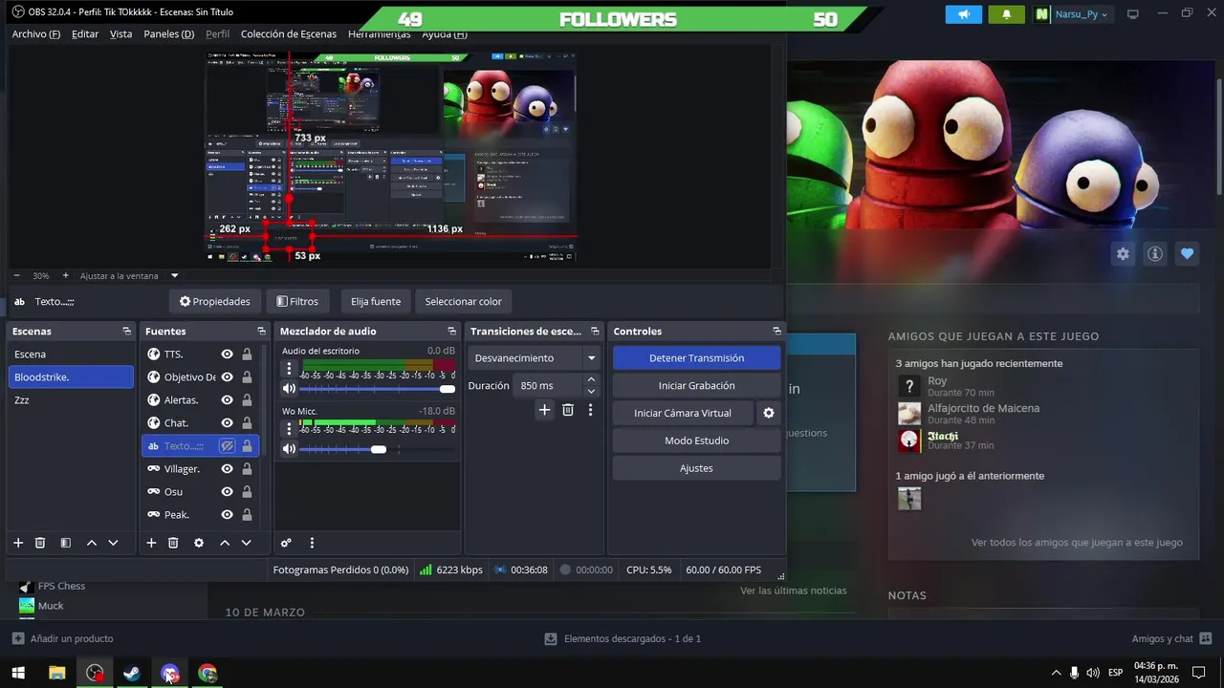The height and width of the screenshot is (688, 1224).
Task: Enable Modo Estudio
Action: pyautogui.click(x=696, y=441)
